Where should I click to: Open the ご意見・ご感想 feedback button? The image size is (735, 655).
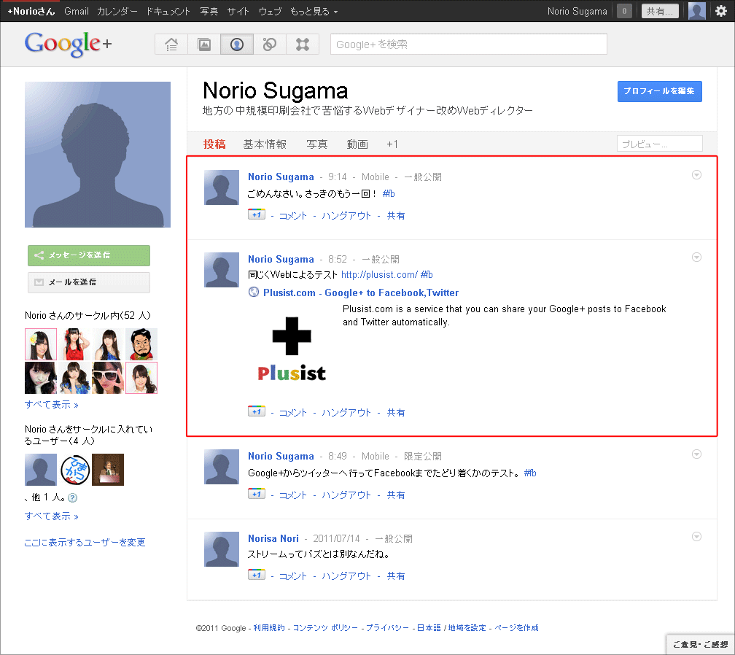coord(700,644)
